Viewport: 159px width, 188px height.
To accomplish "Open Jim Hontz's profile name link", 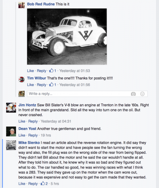I will pos(27,105).
